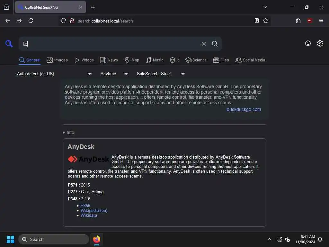Switch to the Images category tab
This screenshot has height=247, width=329.
57,60
